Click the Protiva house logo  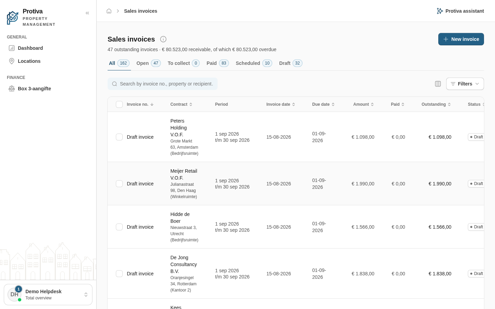(13, 18)
